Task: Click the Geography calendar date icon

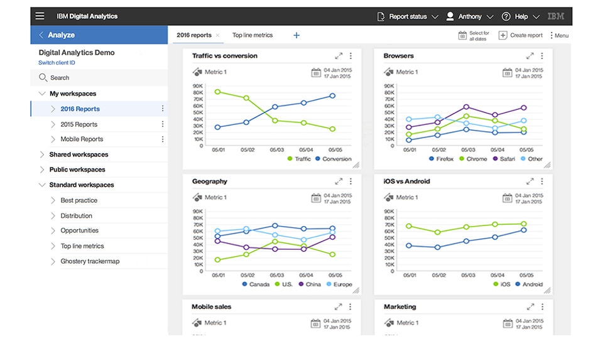Action: tap(316, 198)
